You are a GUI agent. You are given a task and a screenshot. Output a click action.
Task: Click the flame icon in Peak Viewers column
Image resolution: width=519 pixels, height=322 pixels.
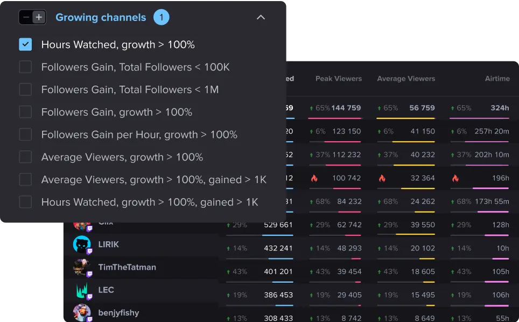pos(314,178)
